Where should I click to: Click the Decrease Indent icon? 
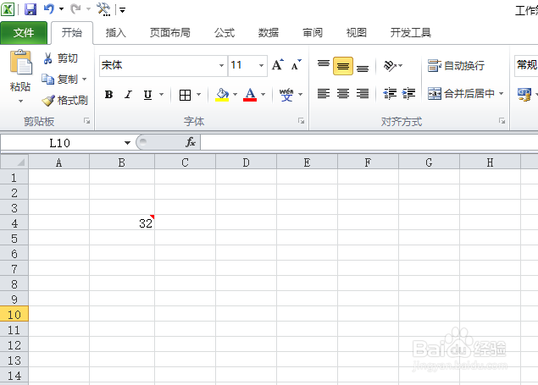tap(390, 93)
